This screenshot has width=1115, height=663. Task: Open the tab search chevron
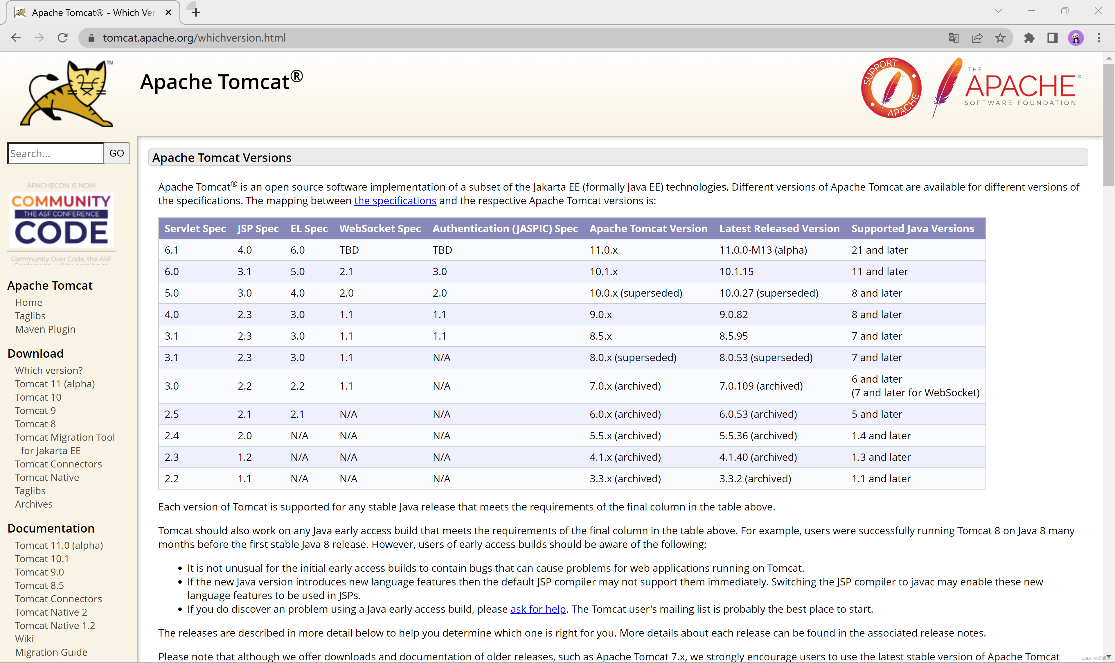click(998, 11)
